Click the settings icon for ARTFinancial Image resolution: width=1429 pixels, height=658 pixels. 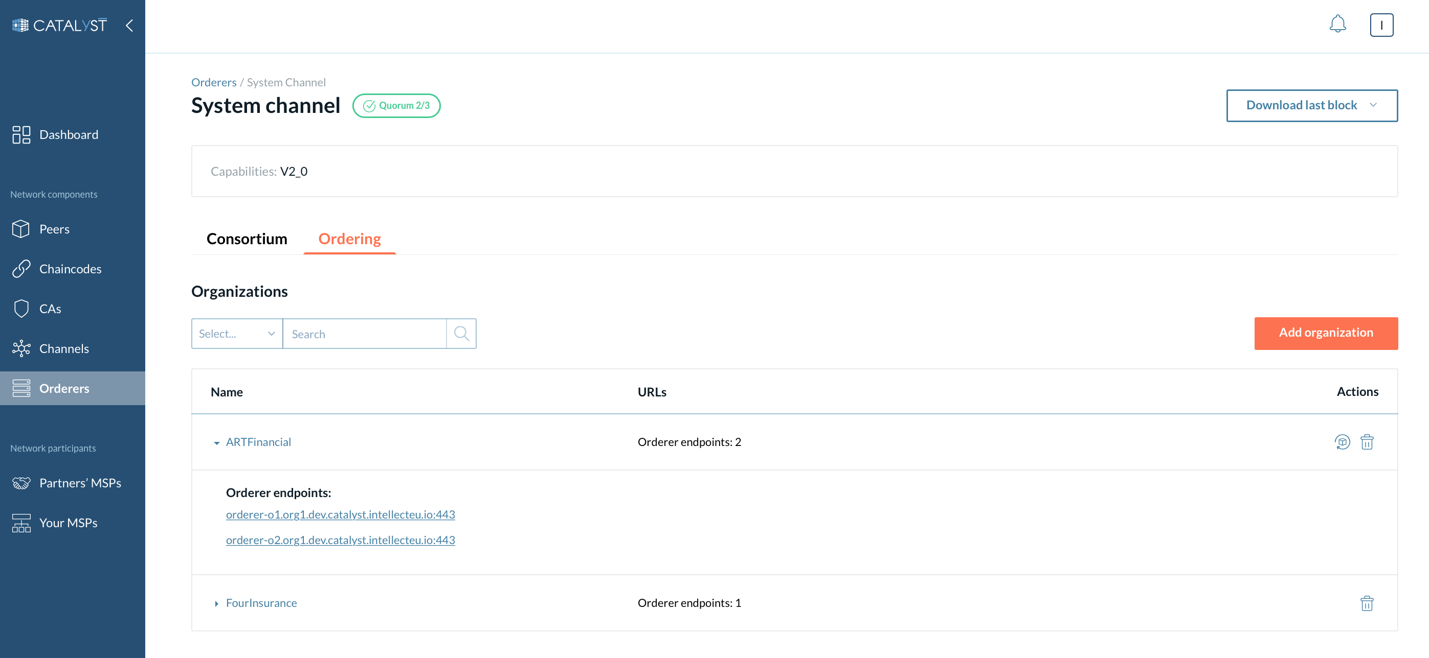pos(1343,441)
